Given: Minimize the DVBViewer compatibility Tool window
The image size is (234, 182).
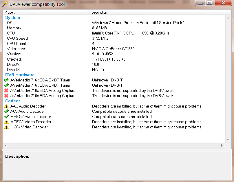Looking at the screenshot, I should point(200,3).
